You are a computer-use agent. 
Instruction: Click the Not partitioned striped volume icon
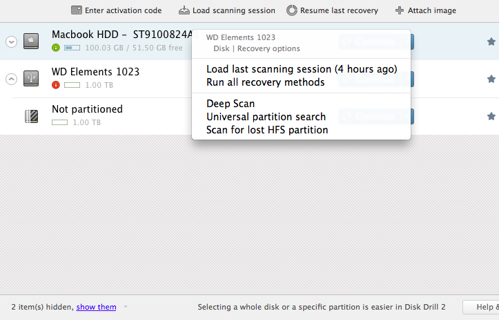click(x=31, y=116)
